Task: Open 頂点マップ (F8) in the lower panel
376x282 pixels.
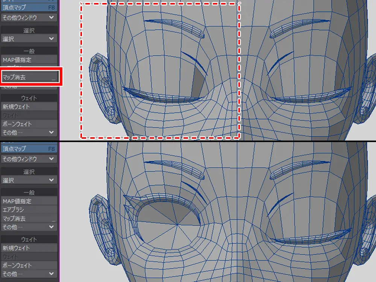Action: 29,149
